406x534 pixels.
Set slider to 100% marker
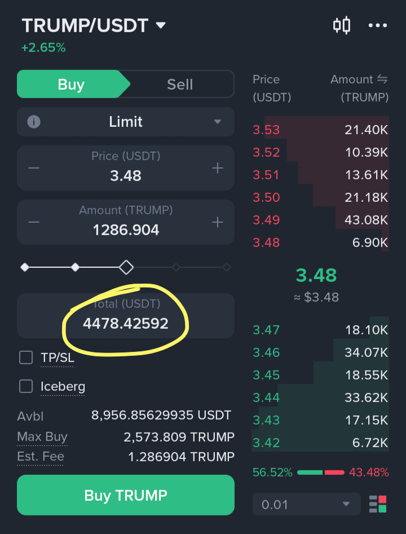(227, 267)
